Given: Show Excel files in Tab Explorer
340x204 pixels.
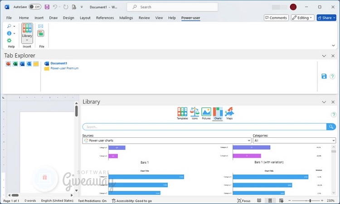Looking at the screenshot, I should 15,64.
